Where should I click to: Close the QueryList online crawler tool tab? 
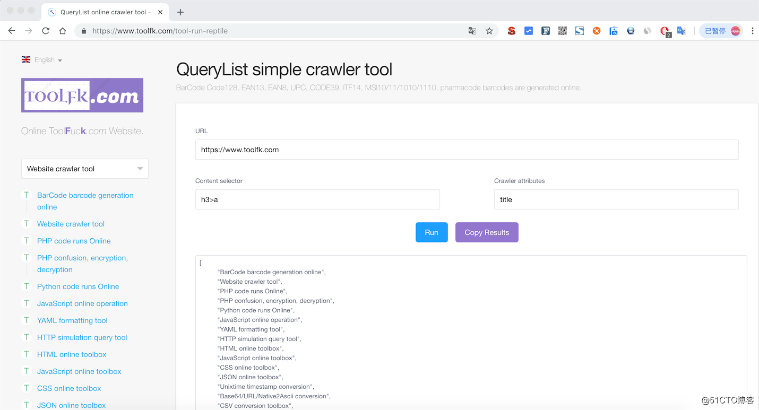point(160,12)
